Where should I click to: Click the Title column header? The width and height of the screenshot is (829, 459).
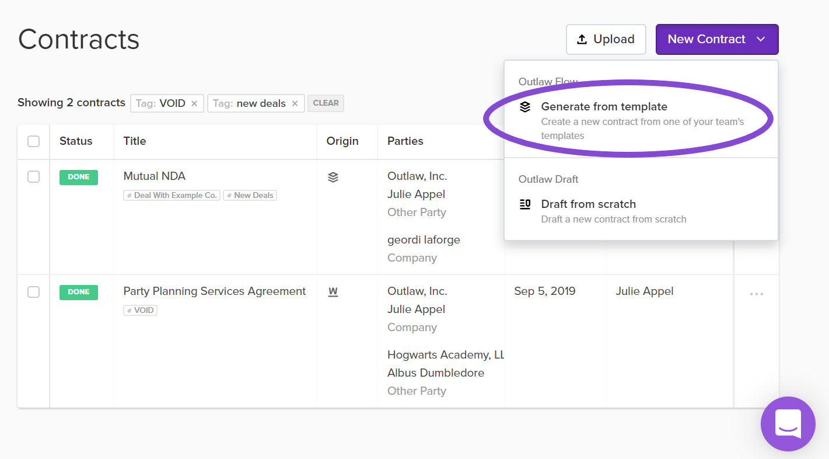point(135,141)
